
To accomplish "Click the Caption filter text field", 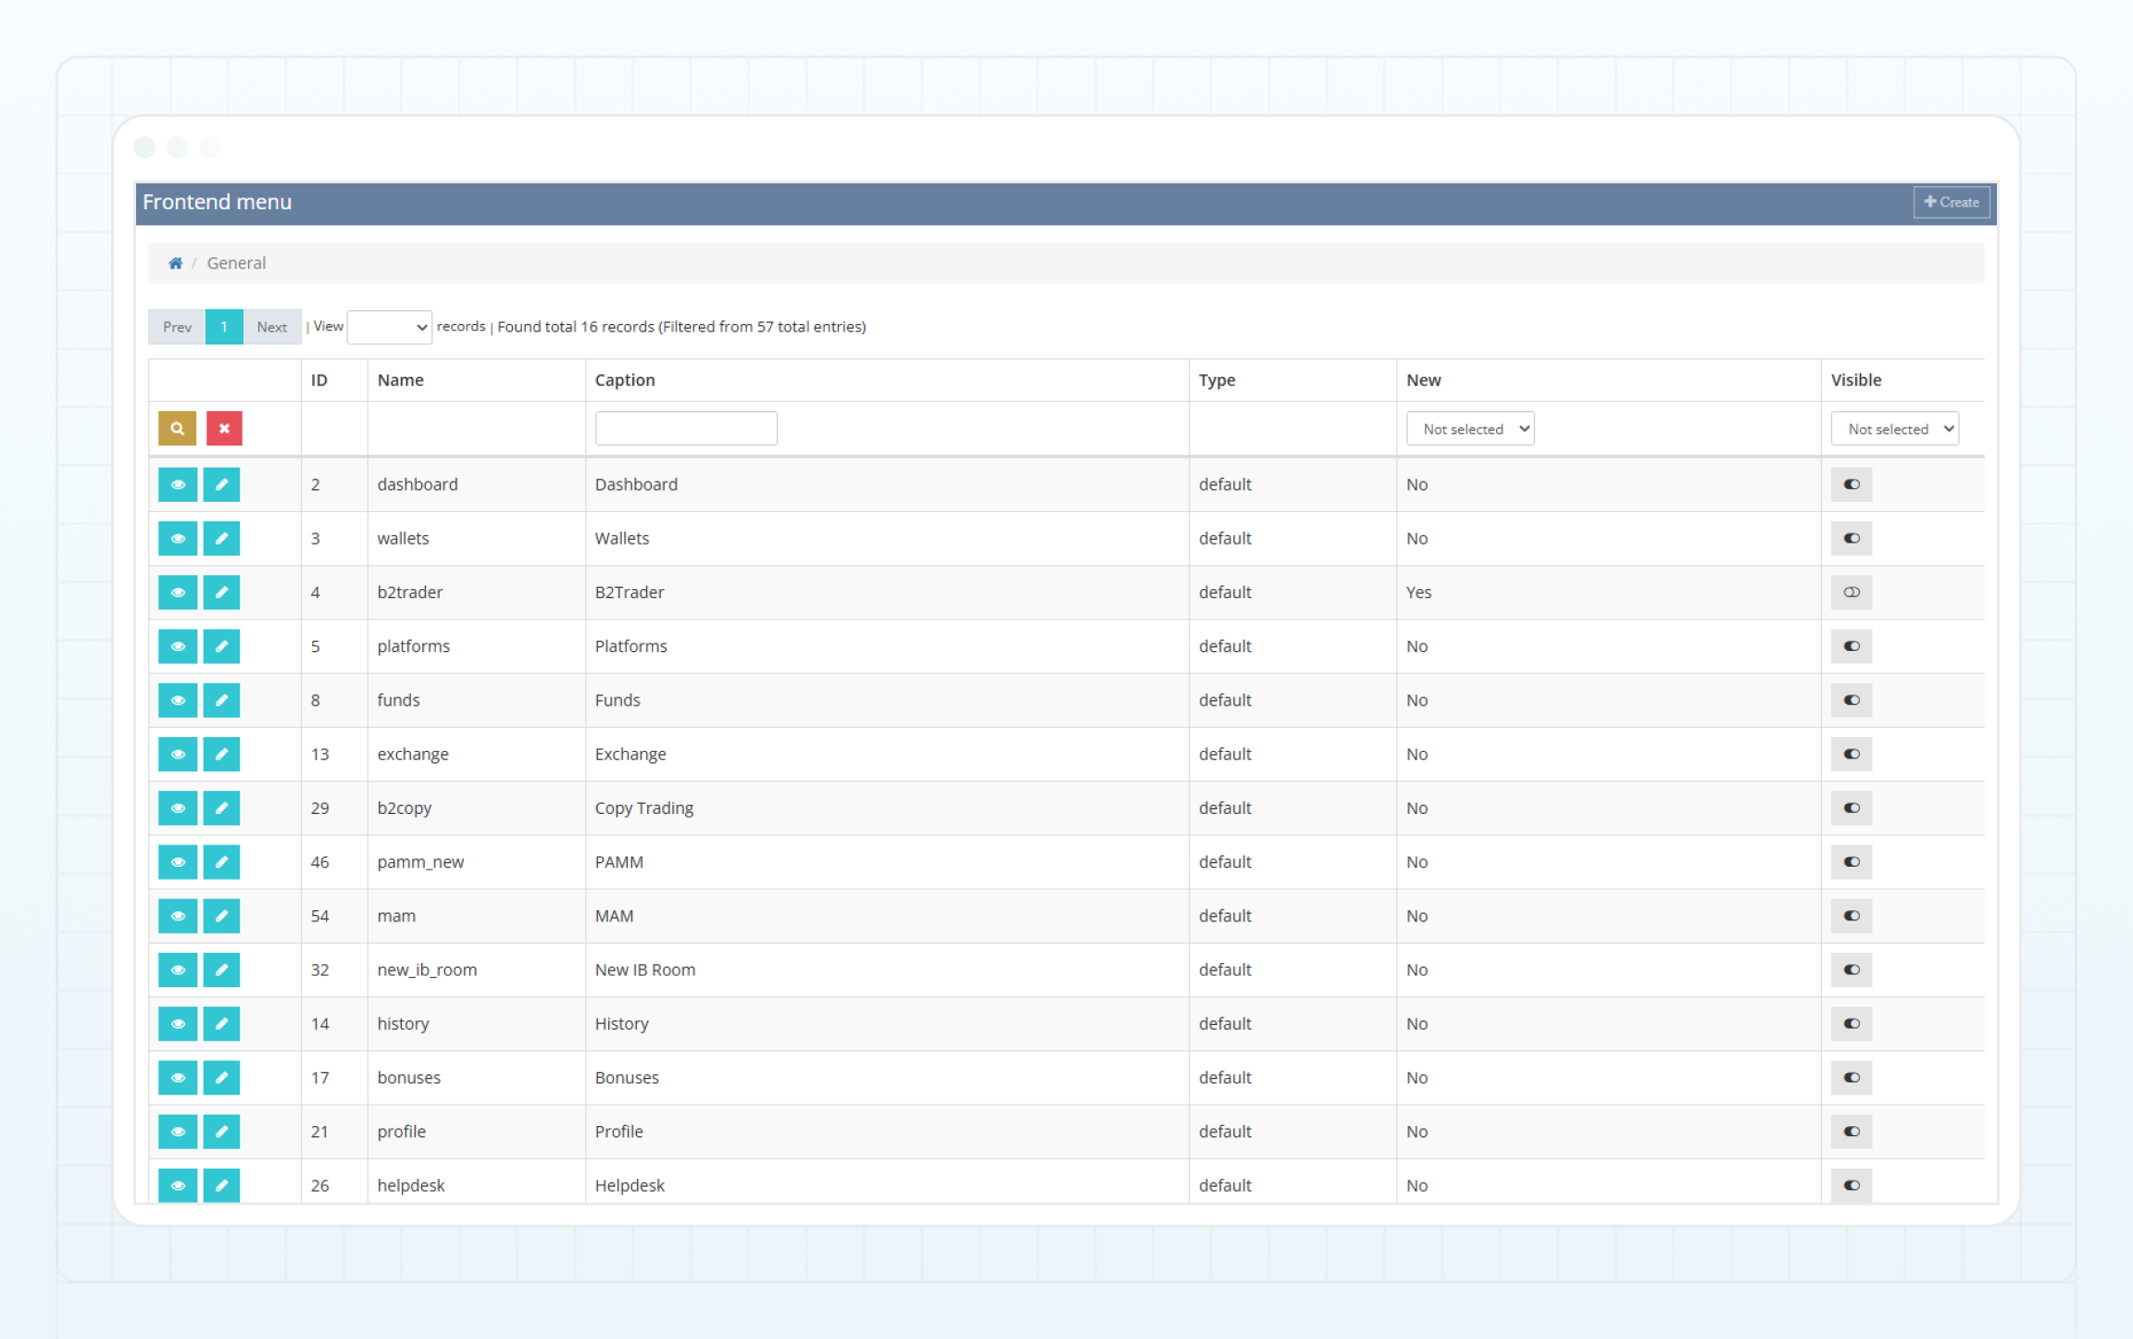I will pos(686,429).
